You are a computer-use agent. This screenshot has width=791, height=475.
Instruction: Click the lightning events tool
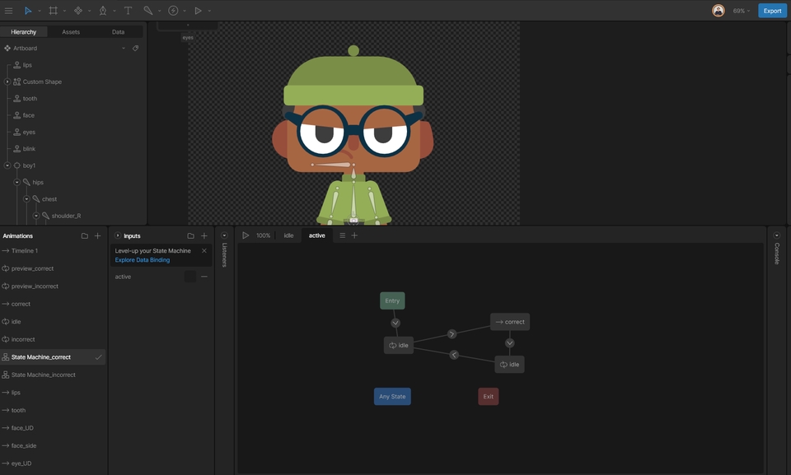[x=173, y=11]
